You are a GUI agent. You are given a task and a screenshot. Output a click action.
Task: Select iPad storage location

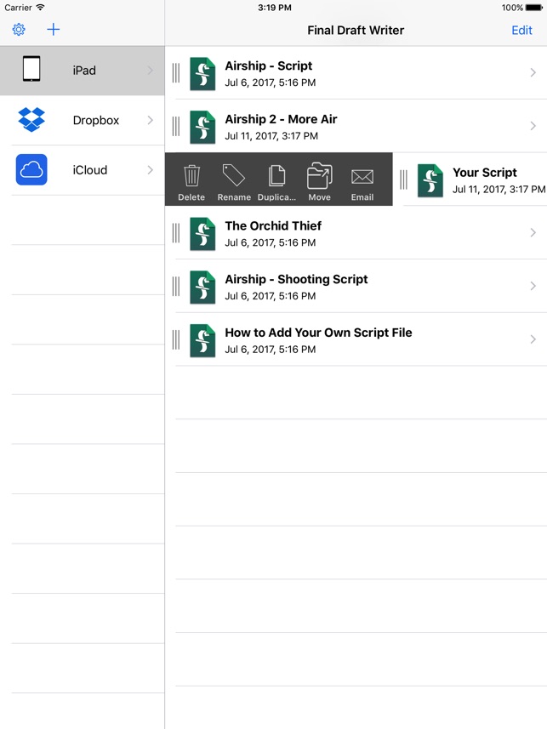click(x=83, y=71)
